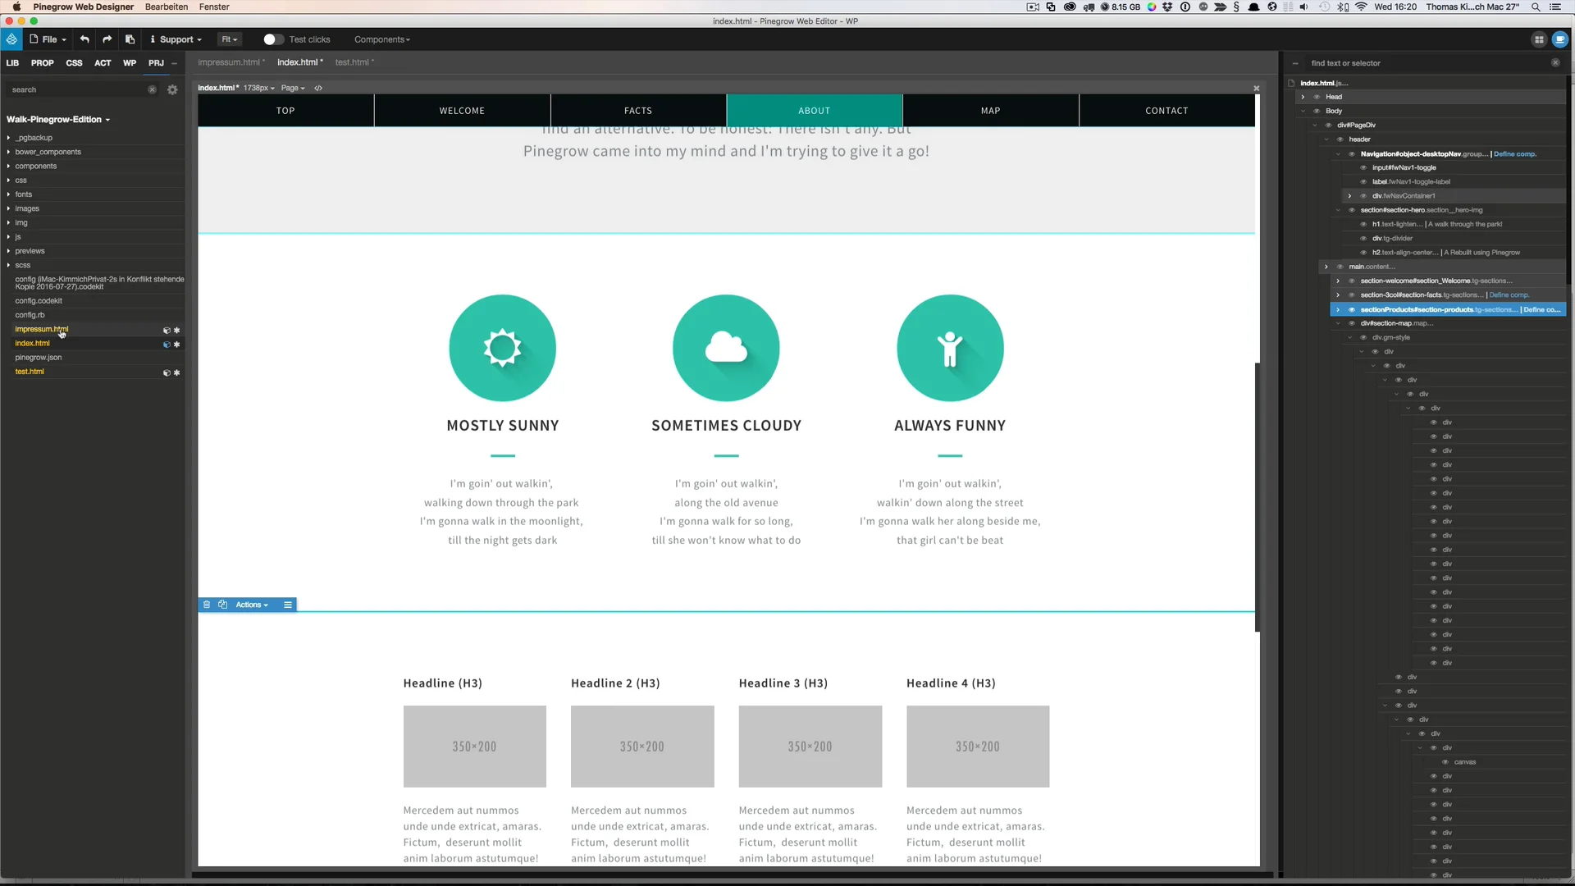This screenshot has width=1575, height=886.
Task: Click the page code view icon
Action: point(318,88)
